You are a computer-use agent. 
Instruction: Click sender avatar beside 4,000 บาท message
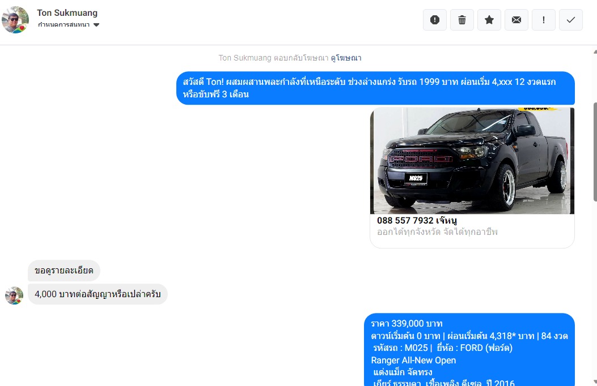click(14, 295)
